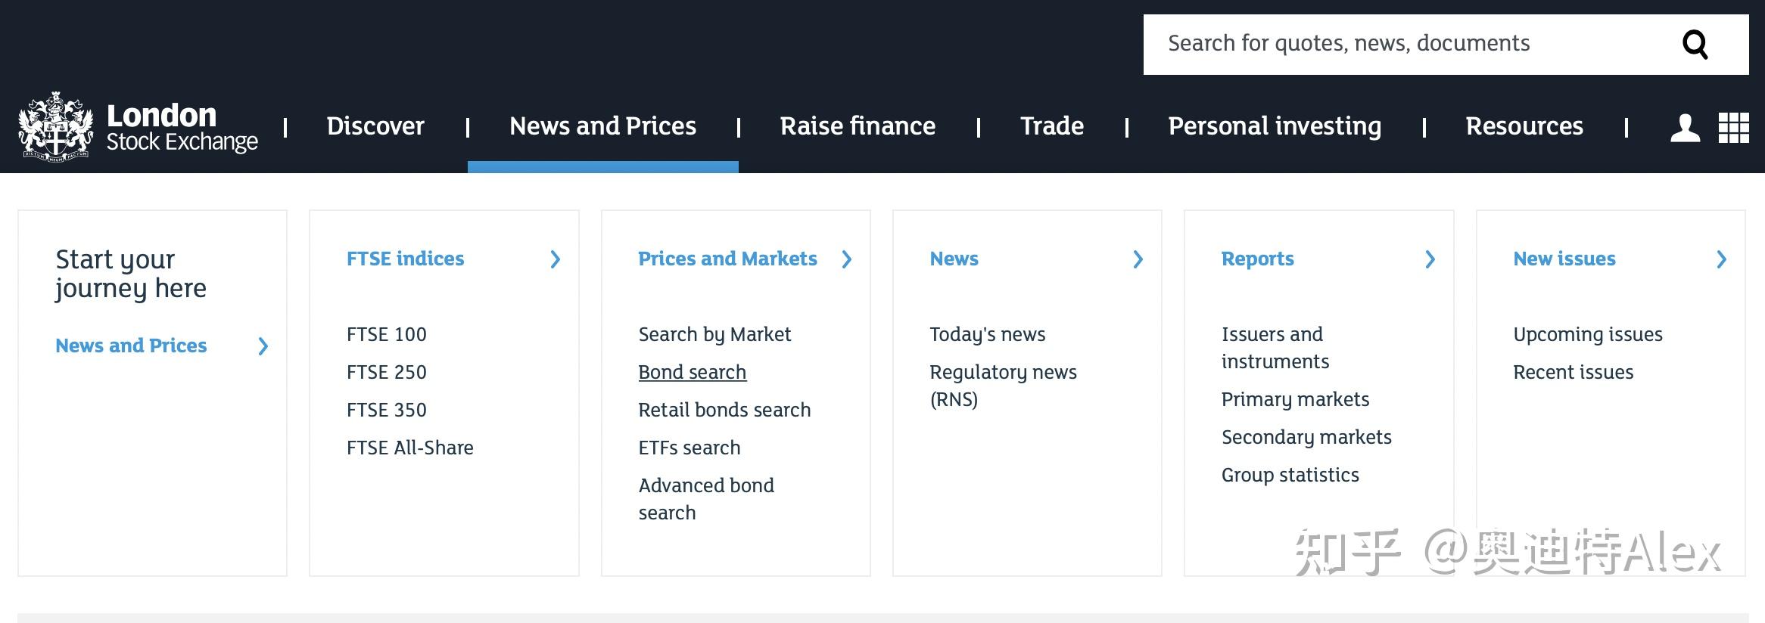Open the Personal investing menu

click(x=1275, y=126)
